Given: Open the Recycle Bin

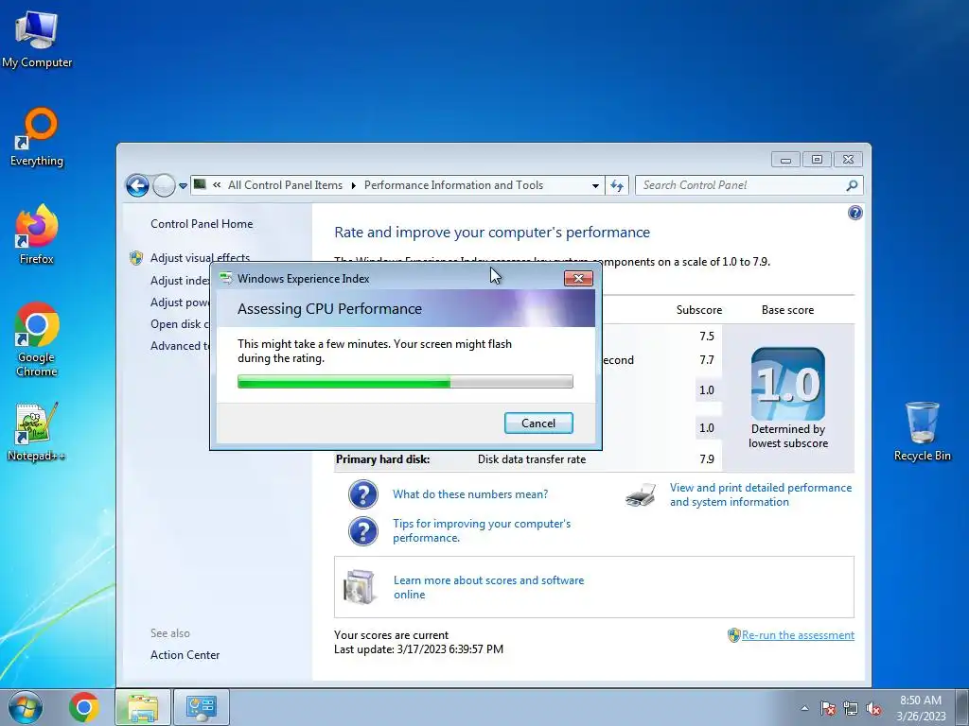Looking at the screenshot, I should (922, 431).
